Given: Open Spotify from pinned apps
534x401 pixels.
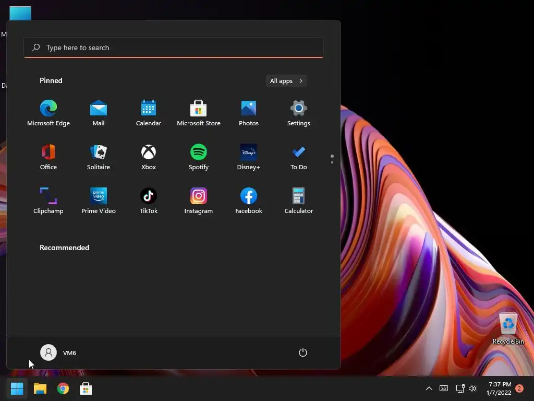Looking at the screenshot, I should coord(199,157).
